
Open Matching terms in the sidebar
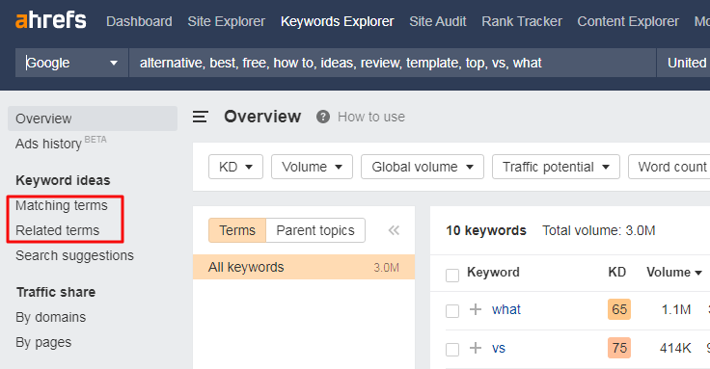point(62,205)
